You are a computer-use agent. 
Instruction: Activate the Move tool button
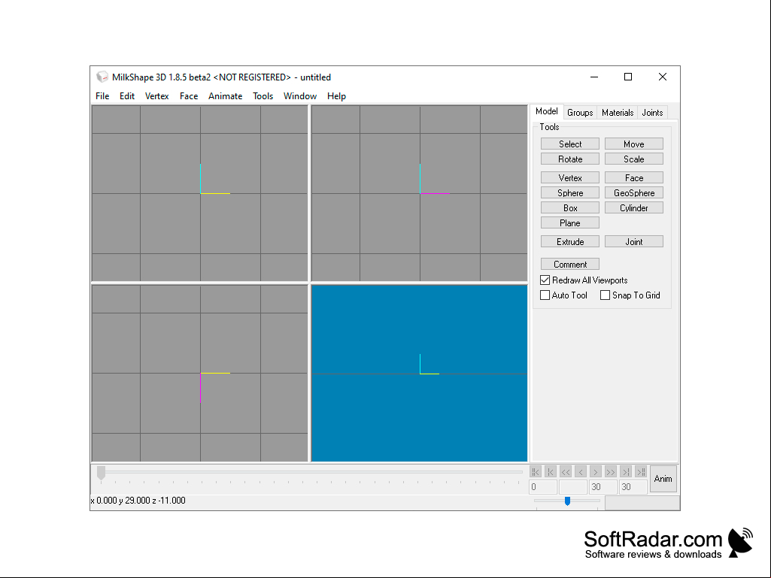(634, 144)
